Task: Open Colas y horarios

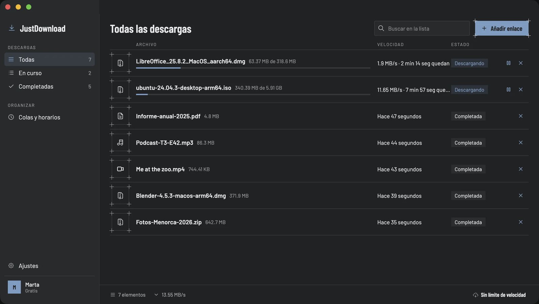Action: point(50,117)
